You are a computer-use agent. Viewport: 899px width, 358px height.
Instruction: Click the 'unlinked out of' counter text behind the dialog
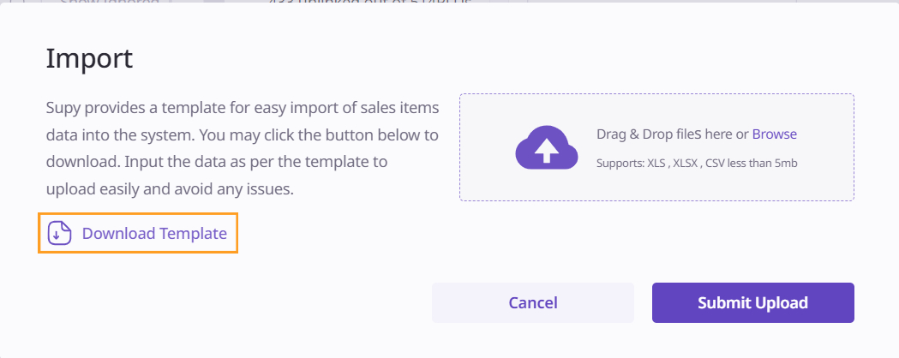369,3
